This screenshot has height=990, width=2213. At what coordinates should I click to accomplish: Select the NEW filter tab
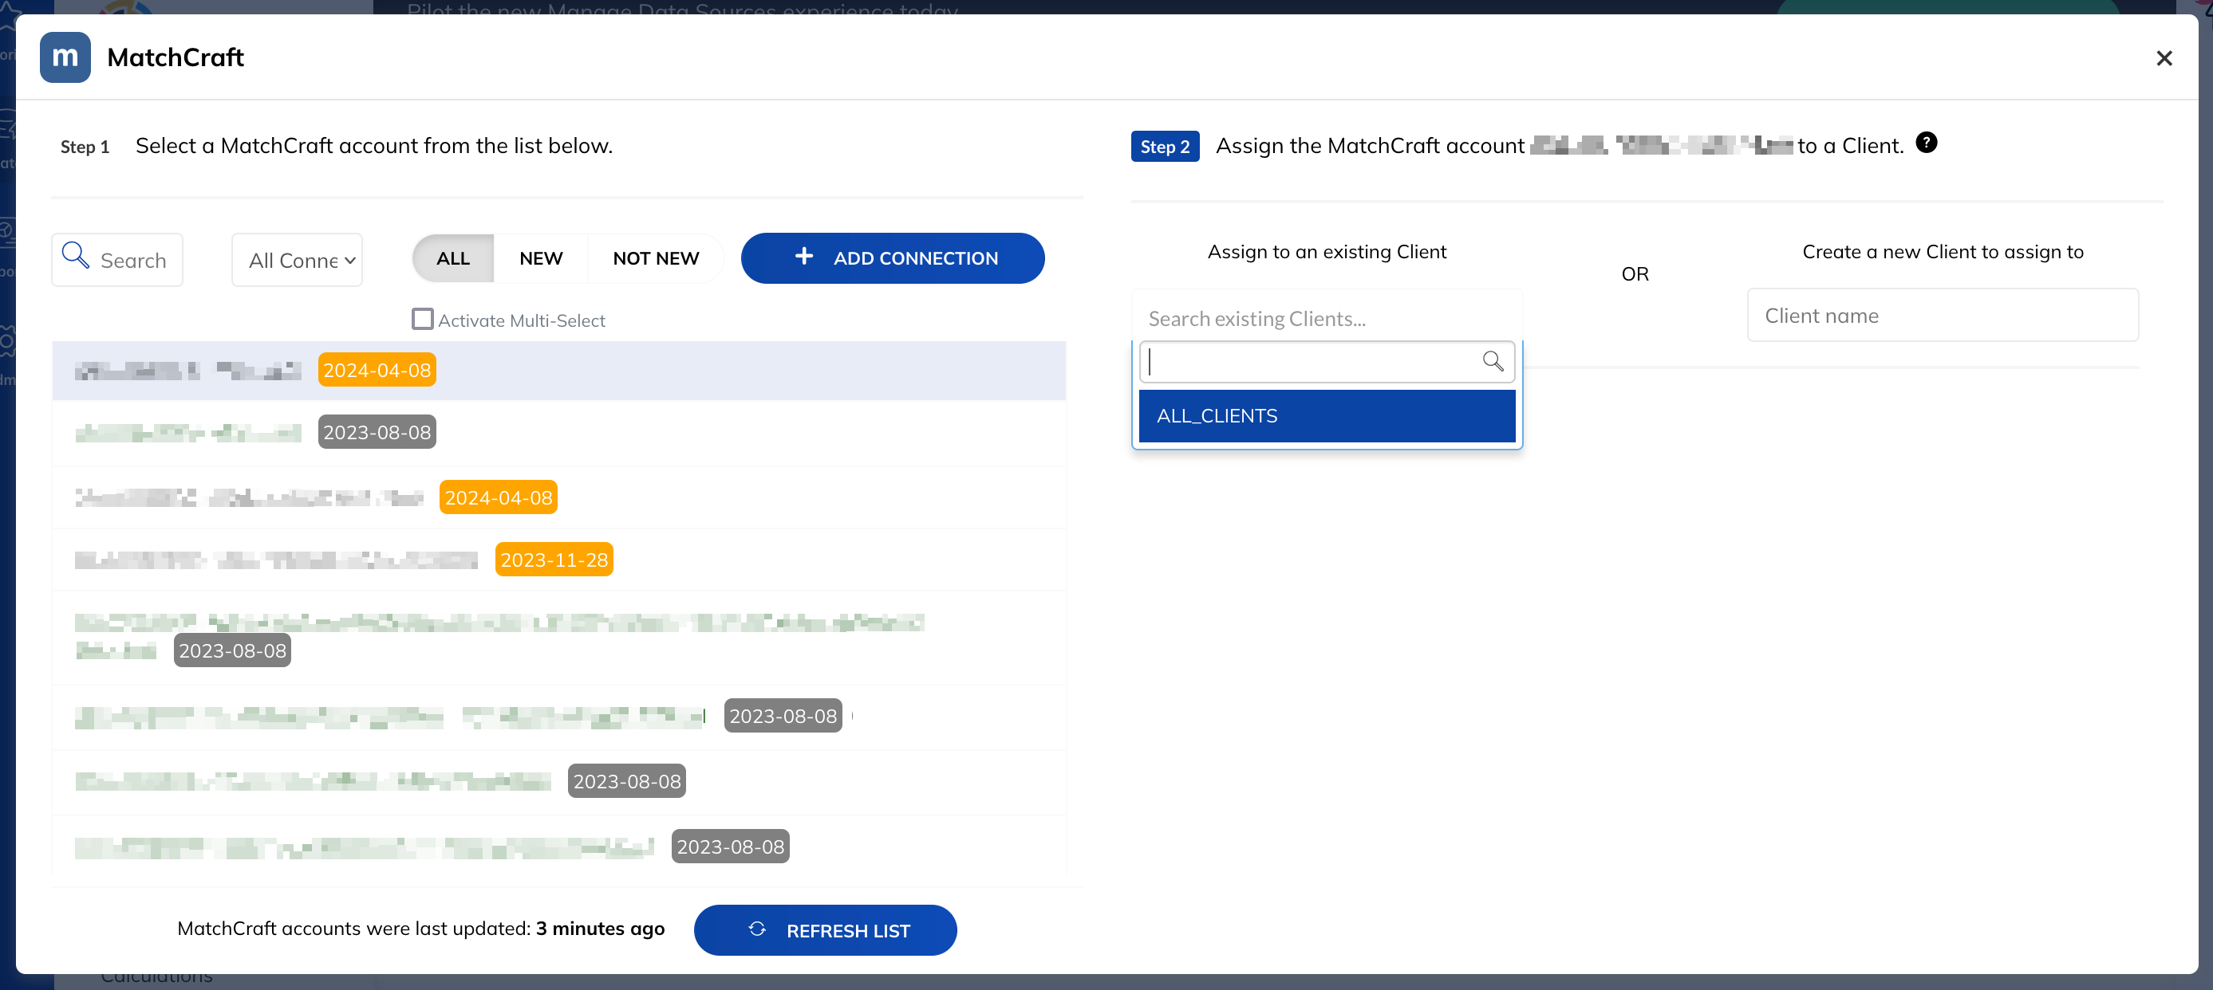point(540,258)
